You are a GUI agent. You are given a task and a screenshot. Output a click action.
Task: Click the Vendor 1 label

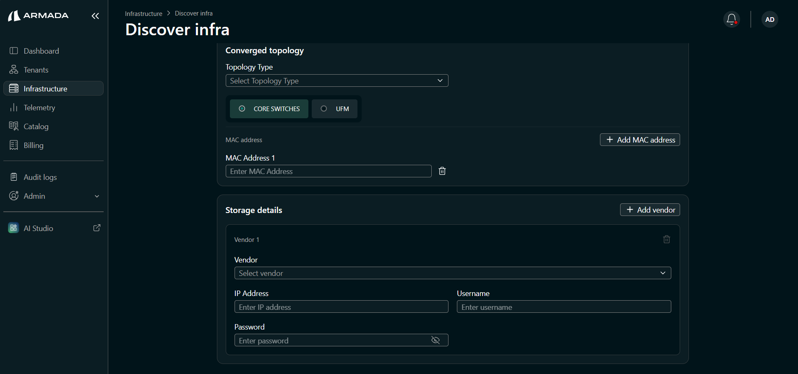(247, 239)
